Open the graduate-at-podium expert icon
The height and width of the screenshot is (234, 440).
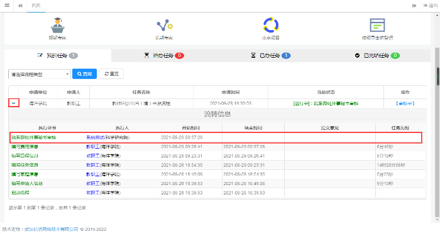[x=58, y=25]
